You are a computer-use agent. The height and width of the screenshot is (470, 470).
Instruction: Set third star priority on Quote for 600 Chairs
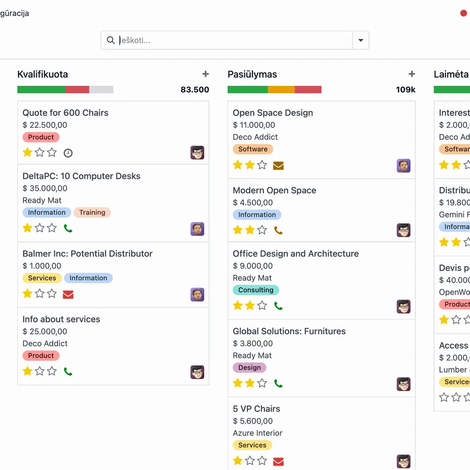coord(52,152)
